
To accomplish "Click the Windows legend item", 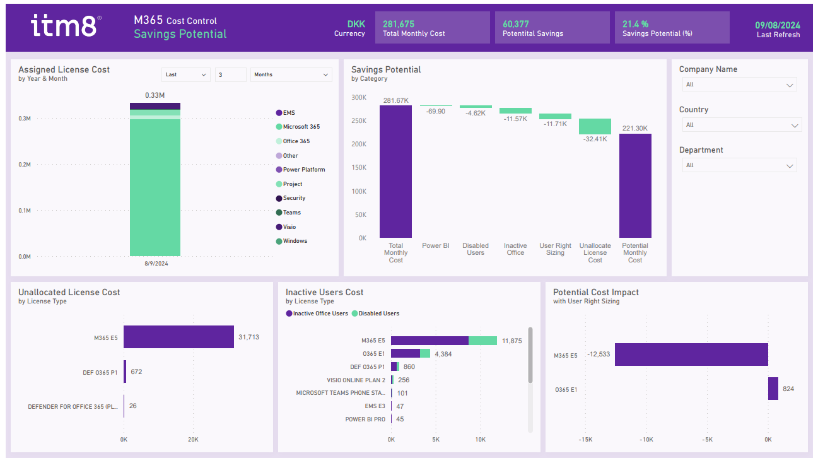I will pos(295,241).
